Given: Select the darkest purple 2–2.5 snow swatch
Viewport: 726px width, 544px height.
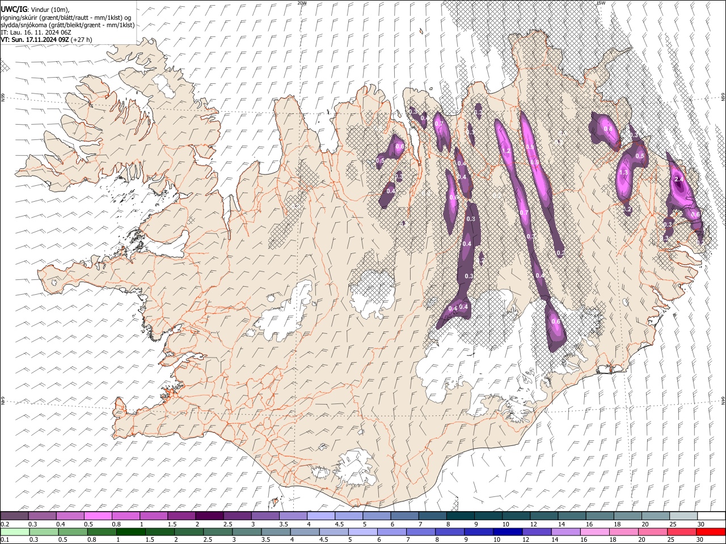Looking at the screenshot, I should pyautogui.click(x=209, y=516).
